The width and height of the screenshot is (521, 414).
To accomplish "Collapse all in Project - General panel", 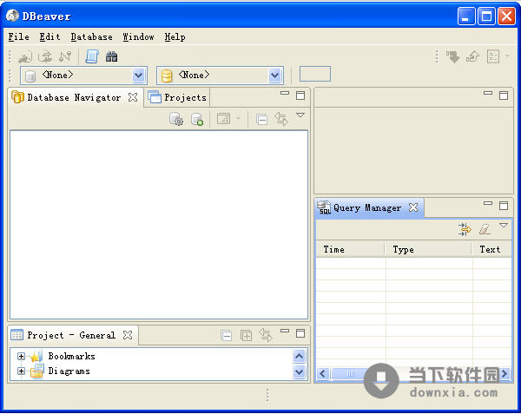I will click(226, 336).
